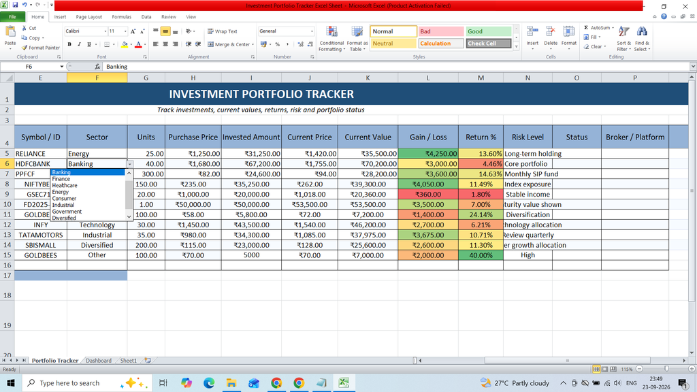Expand the cell styles gallery

[x=516, y=47]
